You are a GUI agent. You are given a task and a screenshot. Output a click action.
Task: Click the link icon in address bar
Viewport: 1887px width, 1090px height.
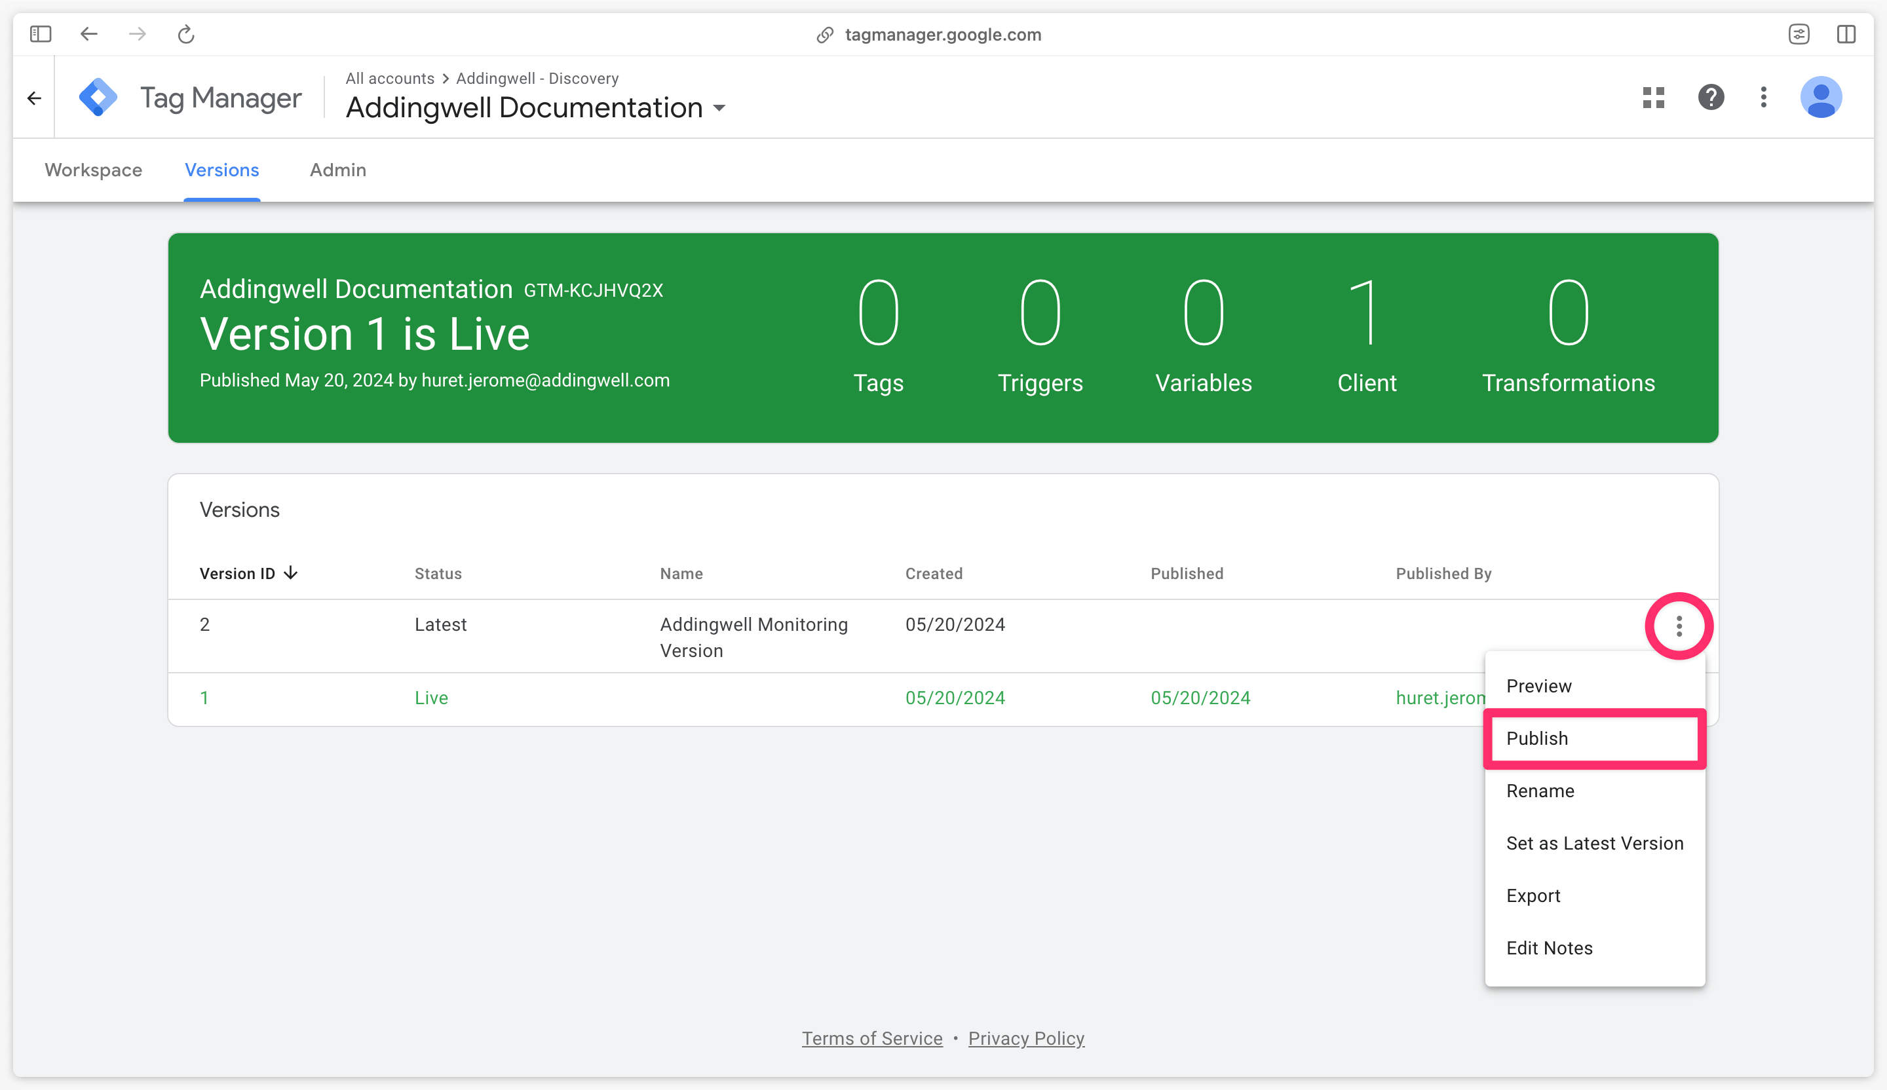pos(824,35)
